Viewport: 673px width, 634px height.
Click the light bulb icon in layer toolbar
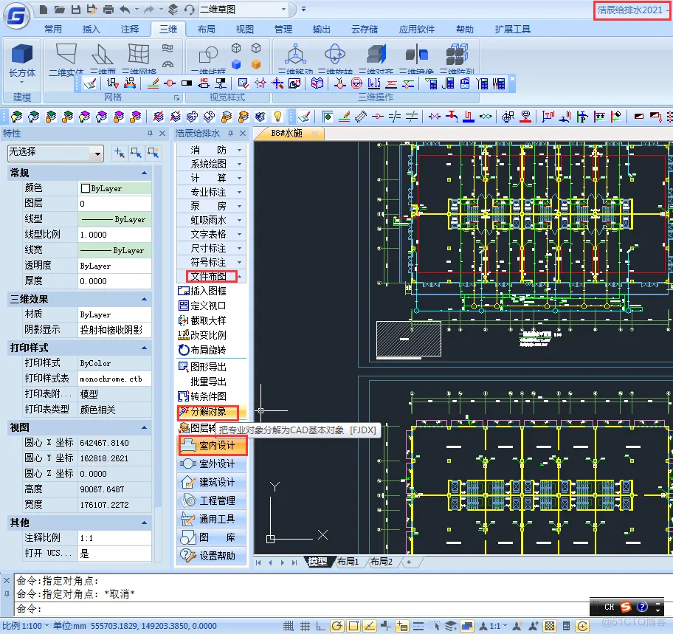(x=277, y=117)
